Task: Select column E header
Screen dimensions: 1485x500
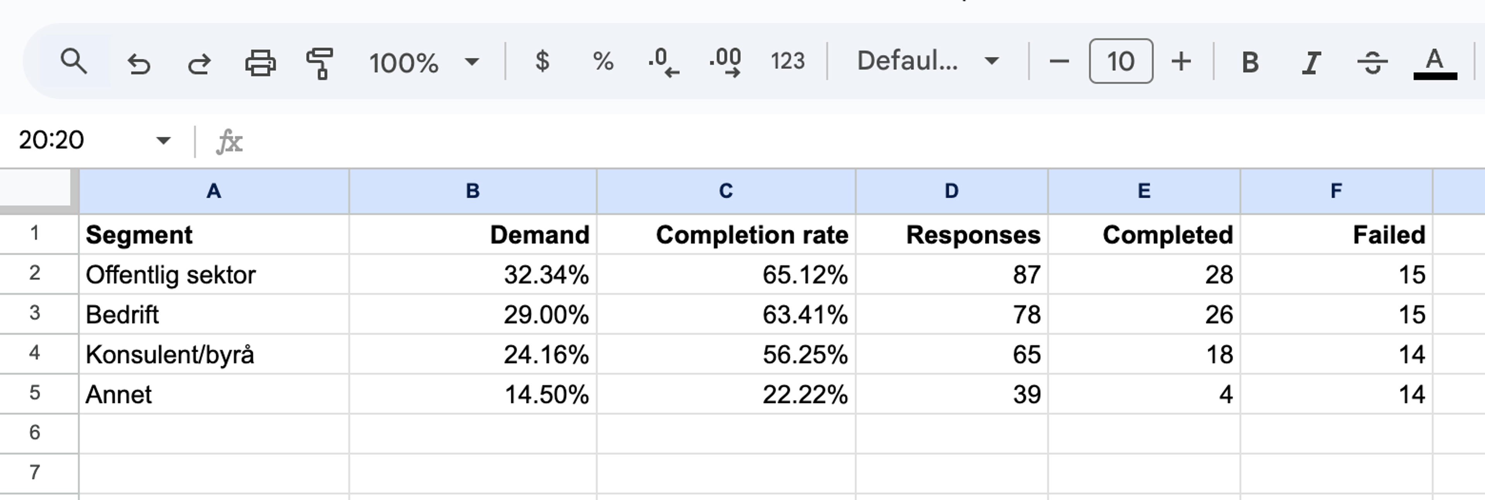Action: (1144, 191)
